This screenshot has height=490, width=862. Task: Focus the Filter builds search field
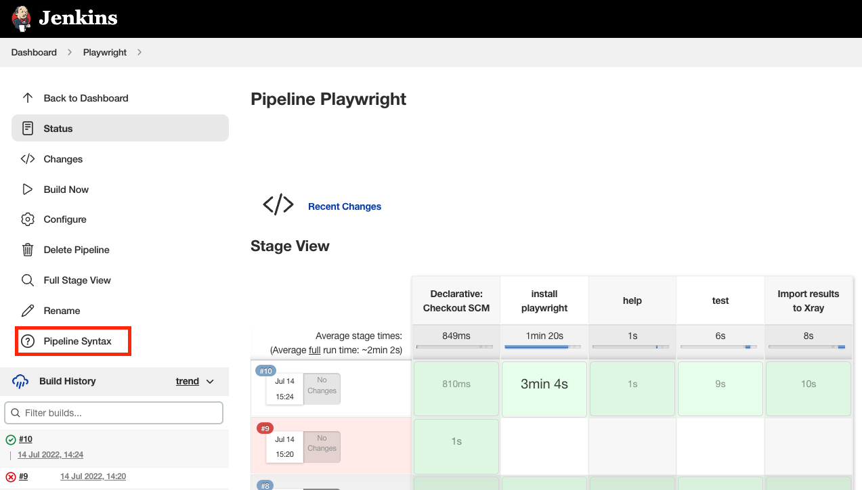pos(114,413)
